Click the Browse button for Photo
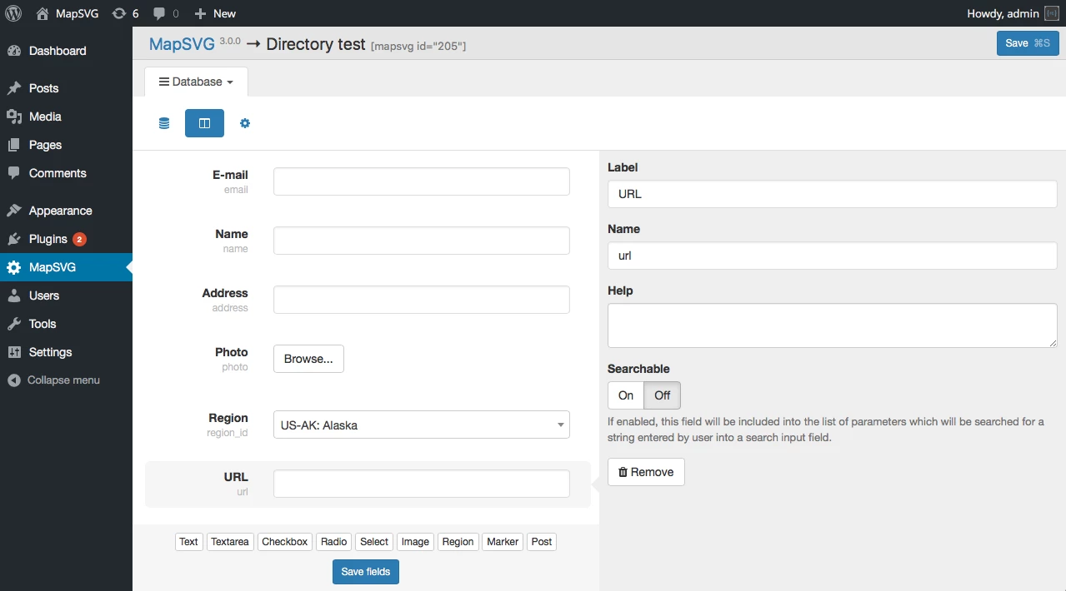 pos(308,359)
